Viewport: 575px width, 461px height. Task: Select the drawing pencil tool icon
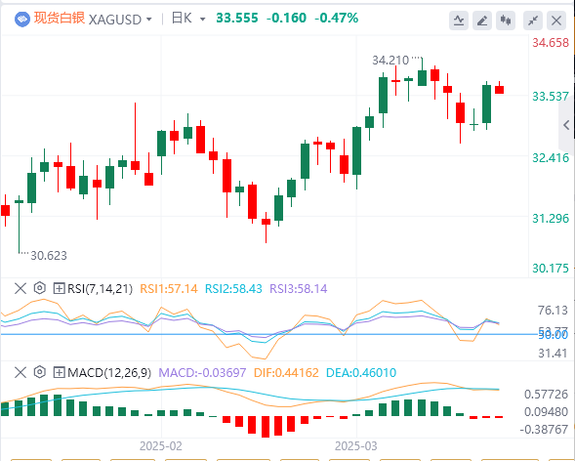pyautogui.click(x=482, y=21)
